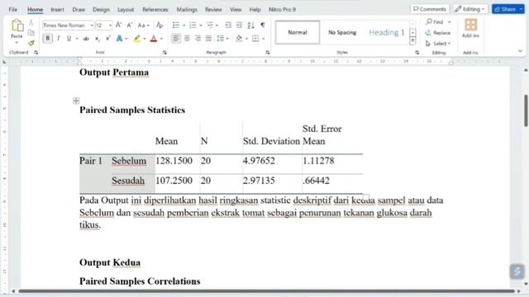Decrease paragraph indent
Image resolution: width=529 pixels, height=297 pixels.
[x=228, y=26]
